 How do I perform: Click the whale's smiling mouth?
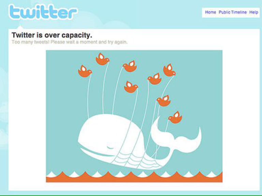(x=95, y=152)
